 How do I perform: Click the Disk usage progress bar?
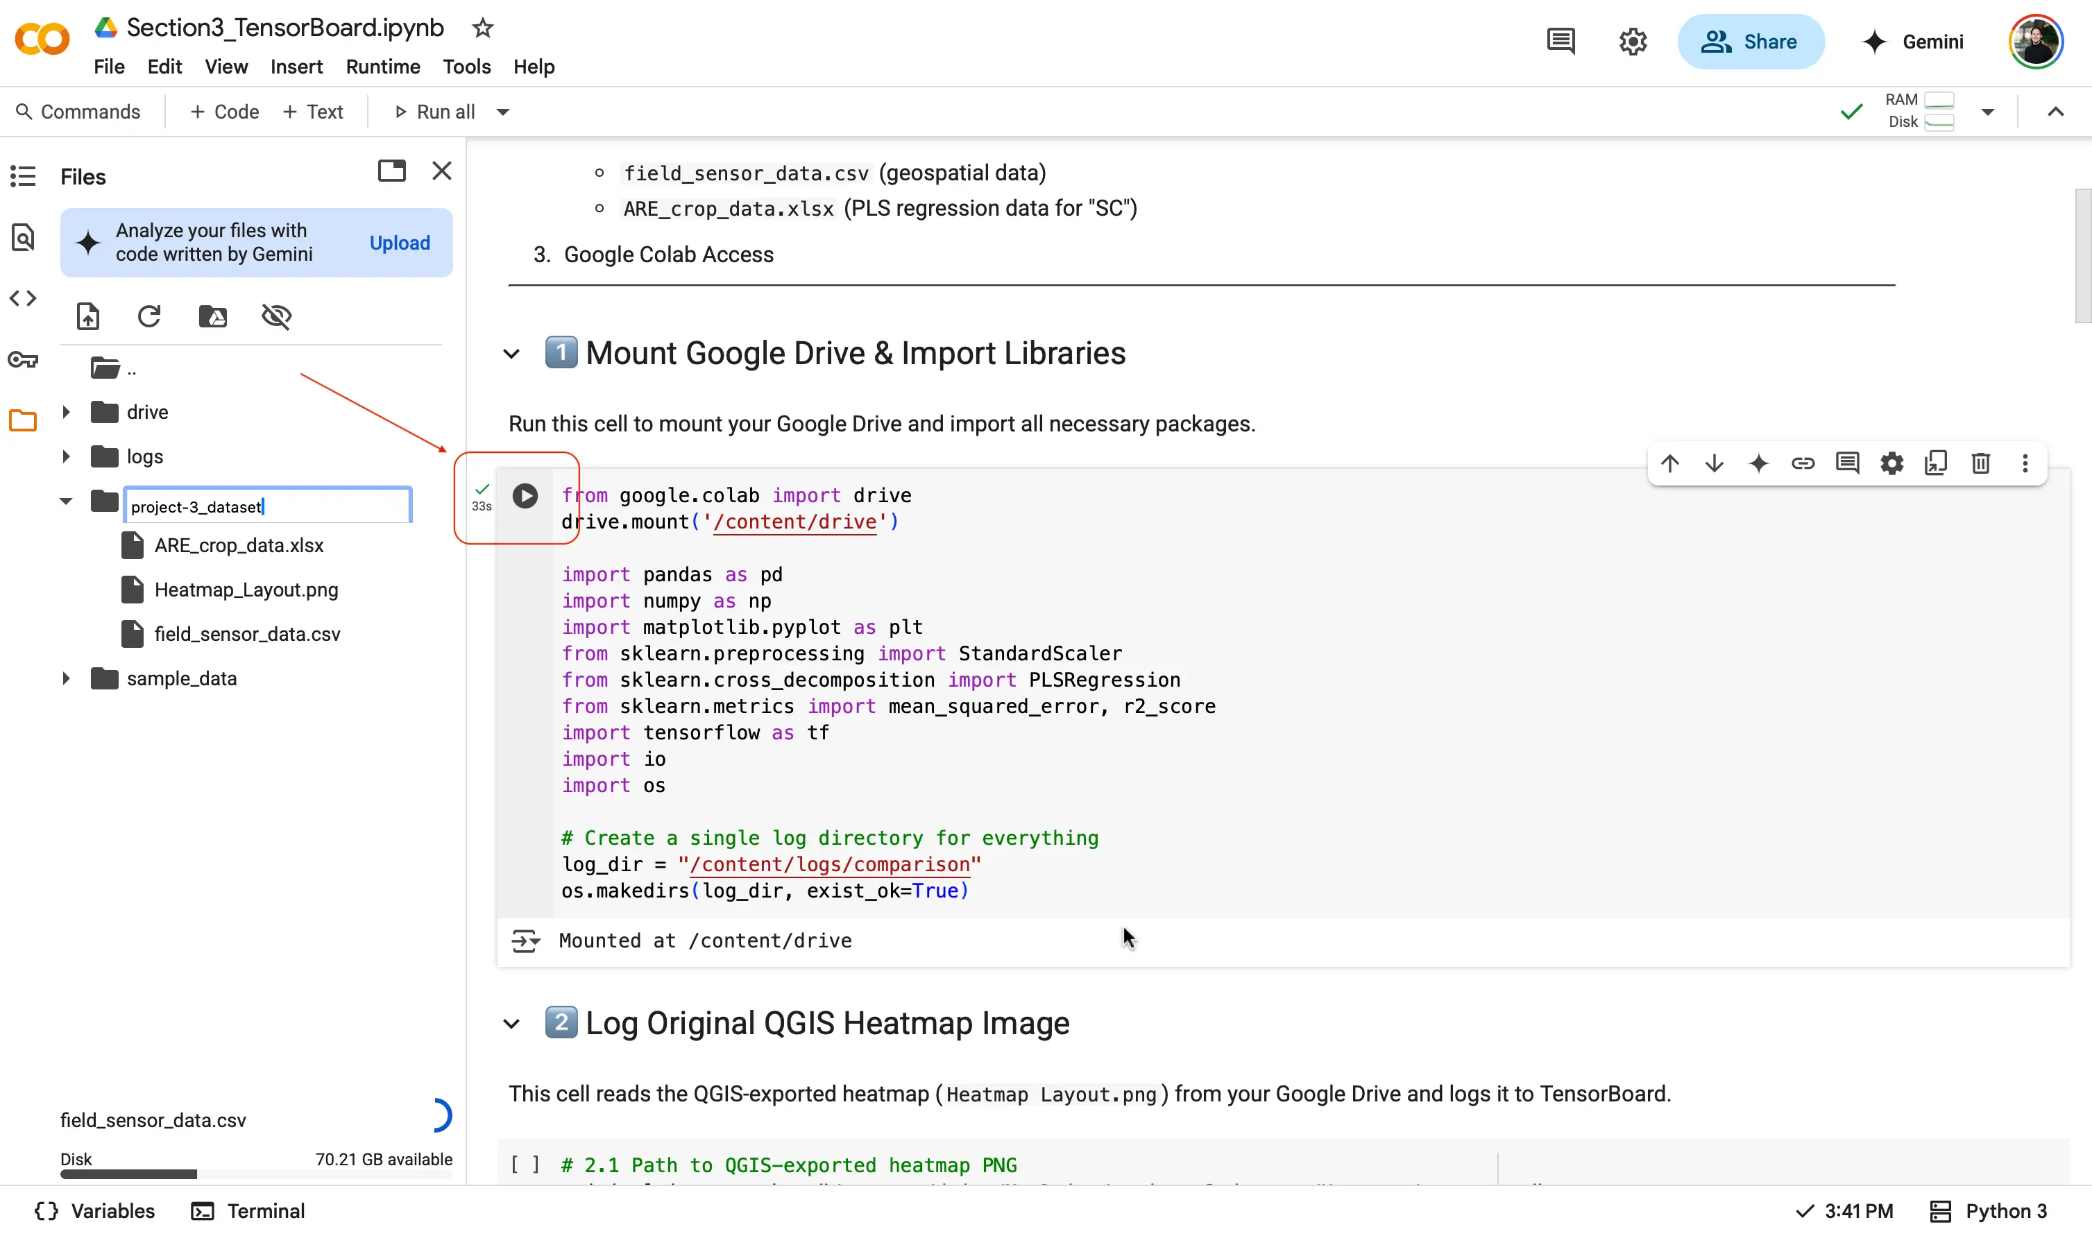tap(256, 1174)
